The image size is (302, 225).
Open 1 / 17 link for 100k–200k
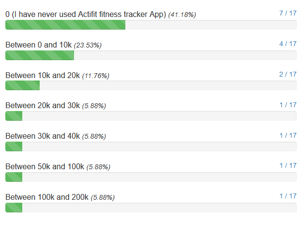pos(288,196)
